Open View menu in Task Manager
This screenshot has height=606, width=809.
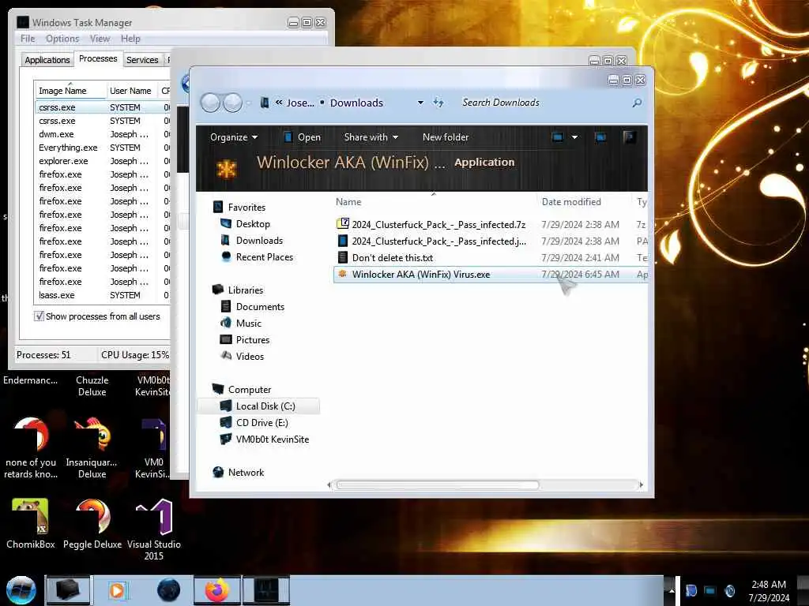pyautogui.click(x=100, y=39)
